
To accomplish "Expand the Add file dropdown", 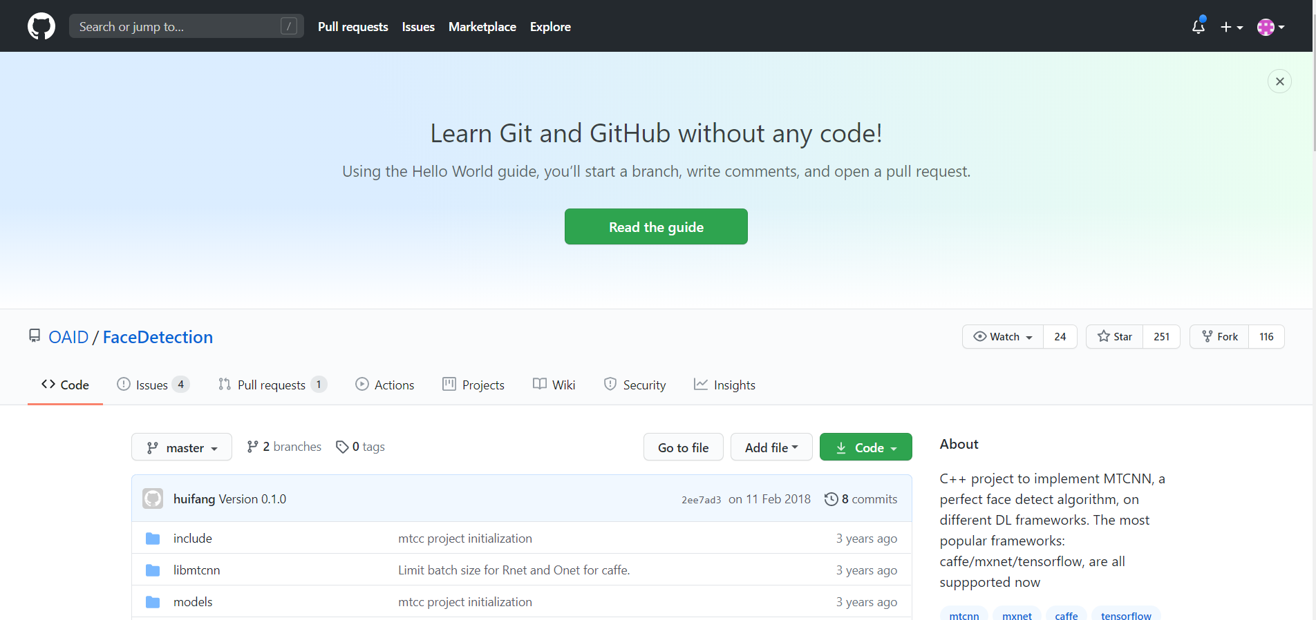I will [x=771, y=447].
